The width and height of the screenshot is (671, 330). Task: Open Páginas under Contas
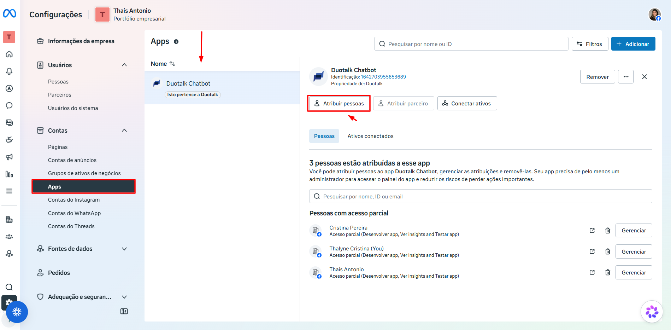(58, 147)
